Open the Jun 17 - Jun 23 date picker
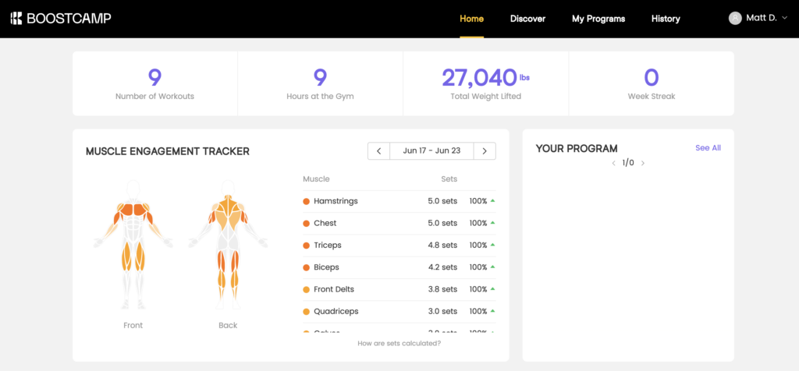This screenshot has width=799, height=371. point(431,151)
